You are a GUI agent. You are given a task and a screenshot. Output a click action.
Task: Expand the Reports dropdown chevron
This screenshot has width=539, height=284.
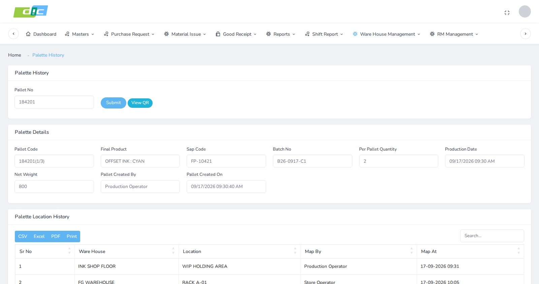(294, 34)
